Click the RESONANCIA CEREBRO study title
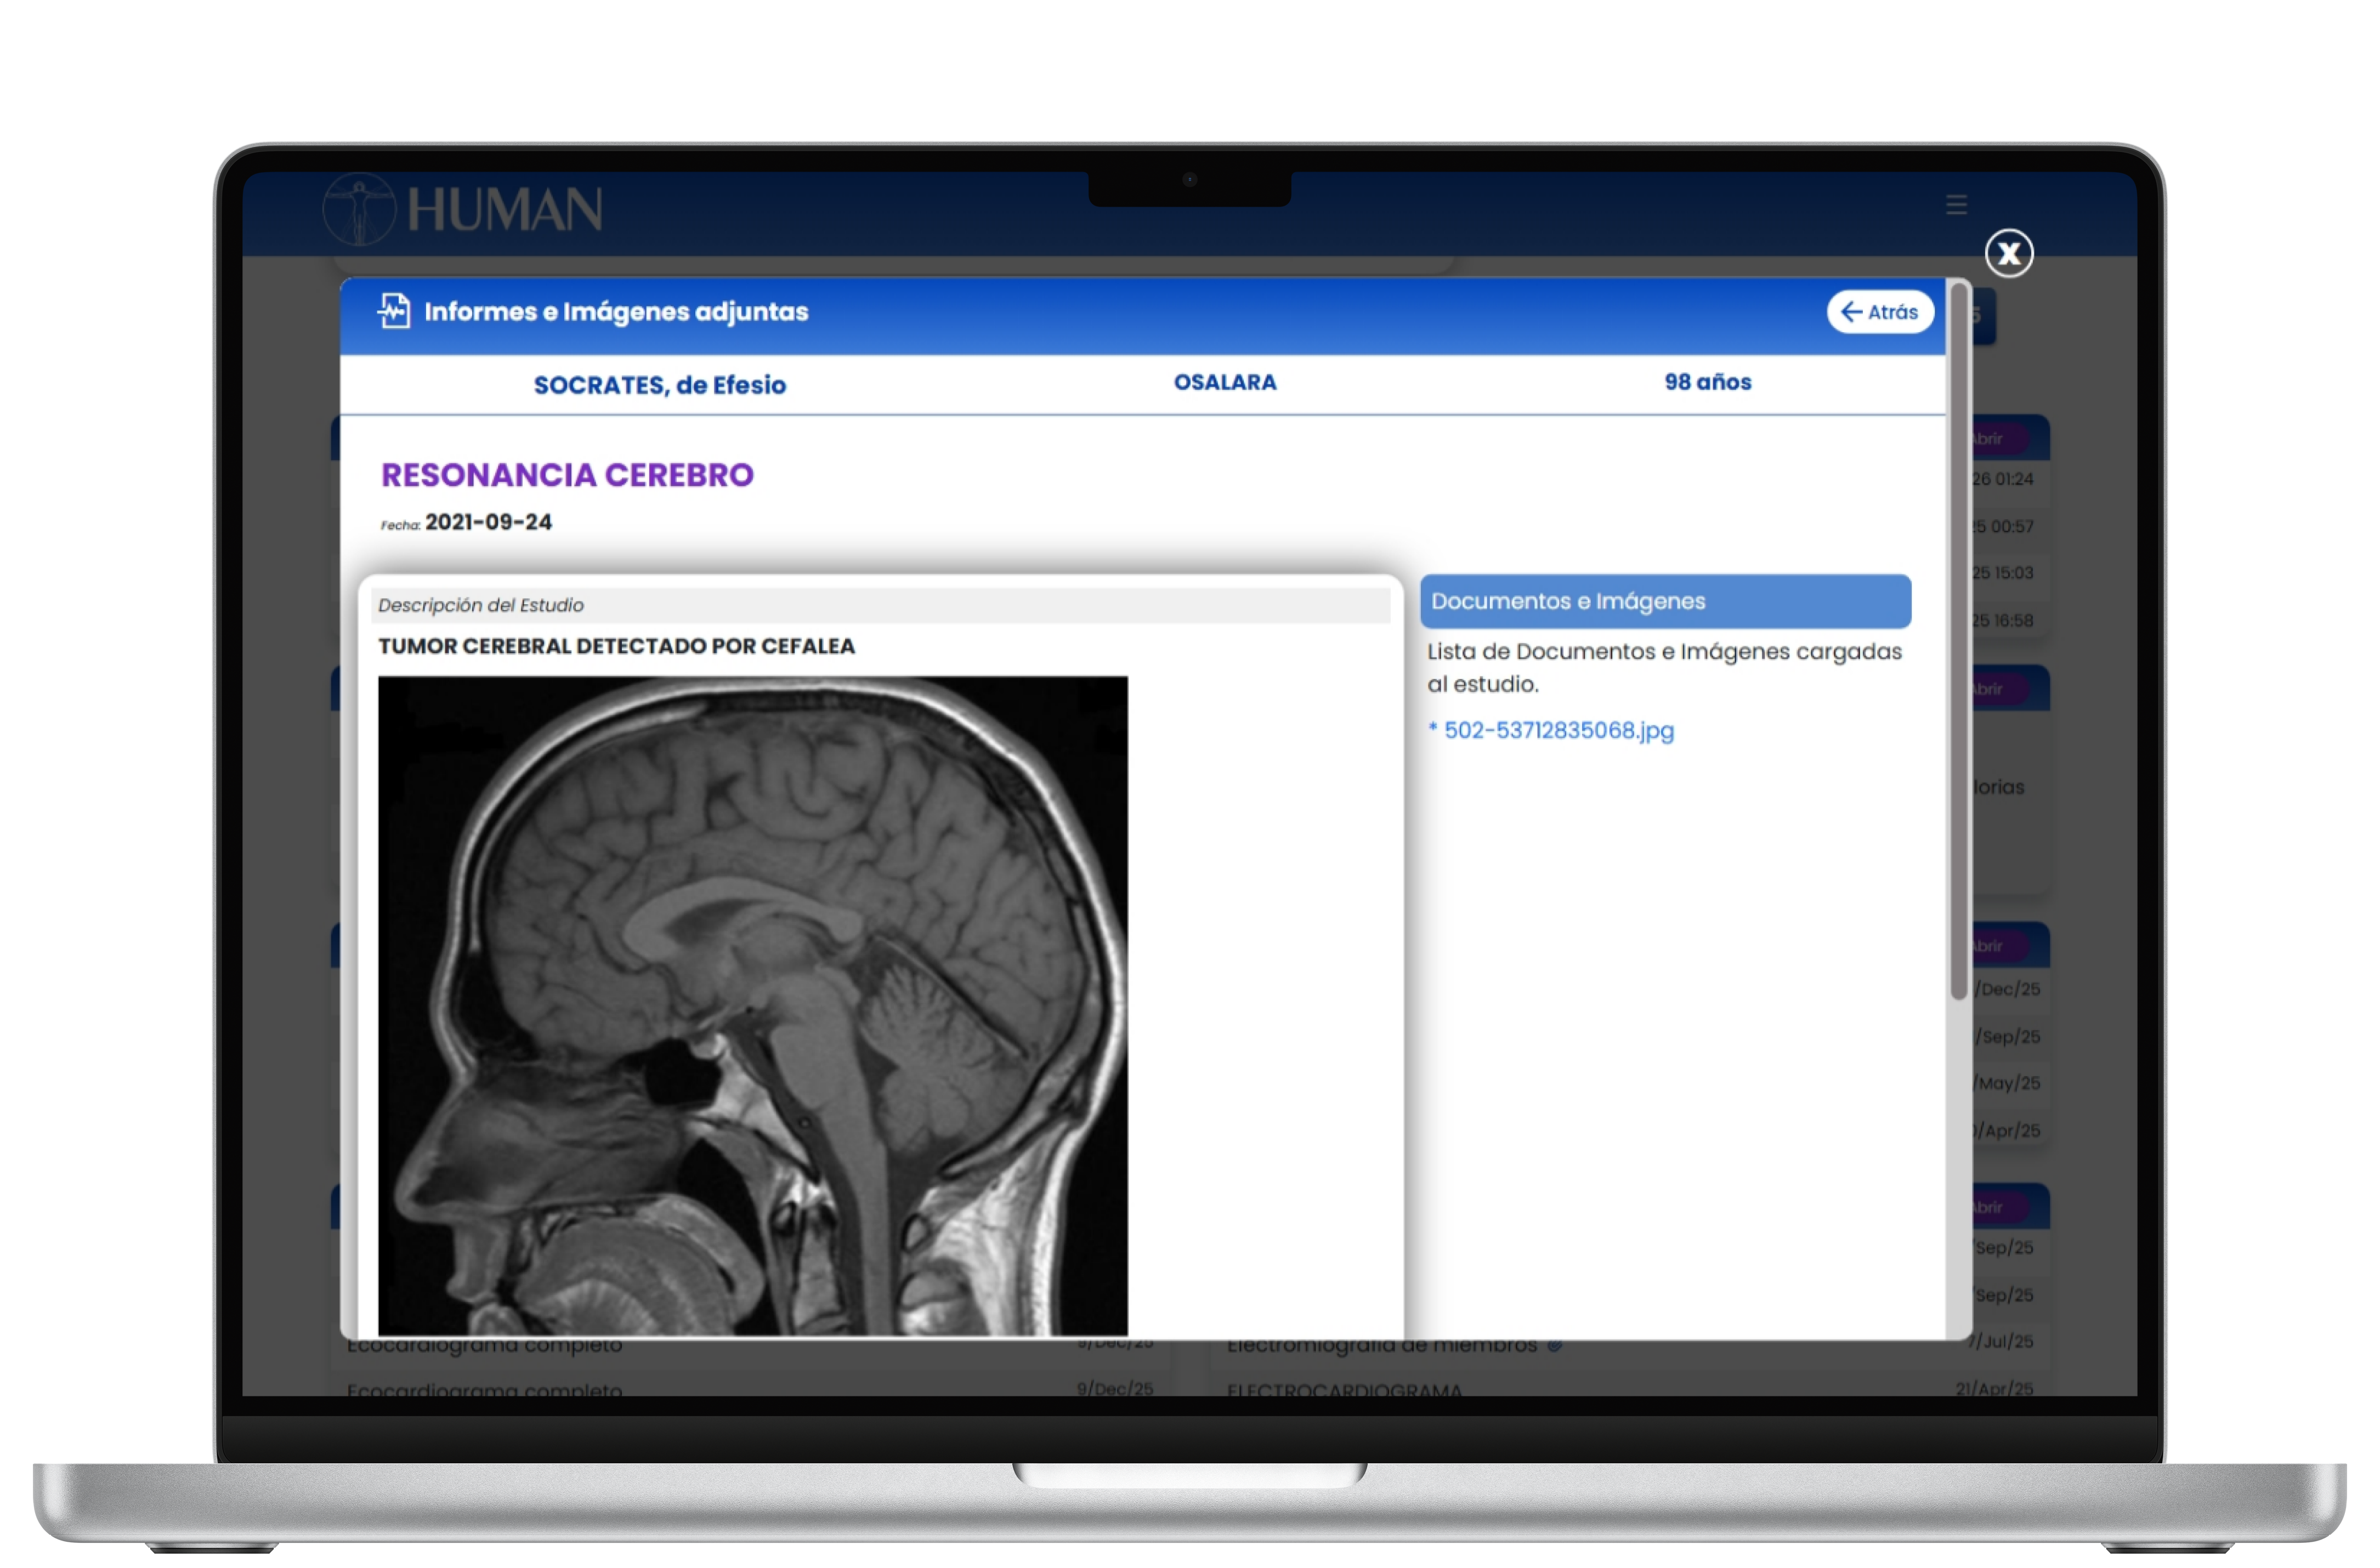Screen dimensions: 2380x1568 pos(567,475)
